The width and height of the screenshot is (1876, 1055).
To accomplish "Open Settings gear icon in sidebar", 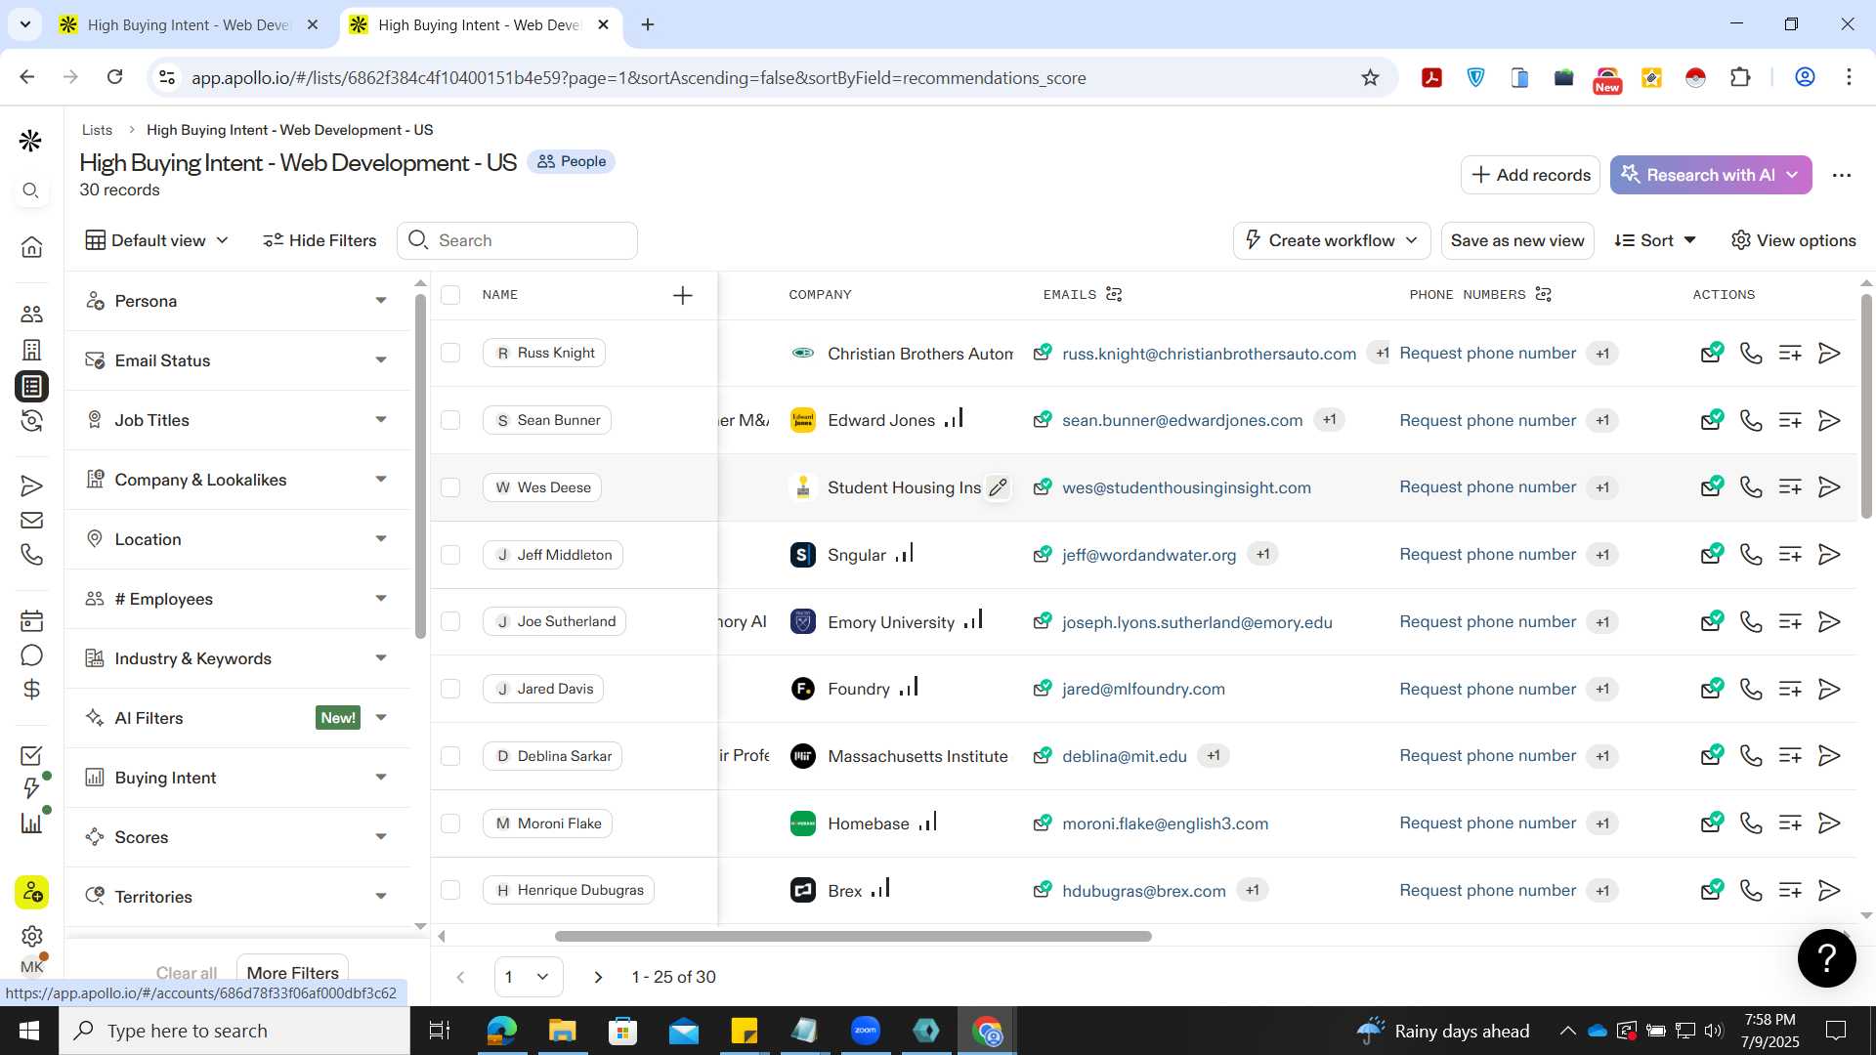I will 31,936.
